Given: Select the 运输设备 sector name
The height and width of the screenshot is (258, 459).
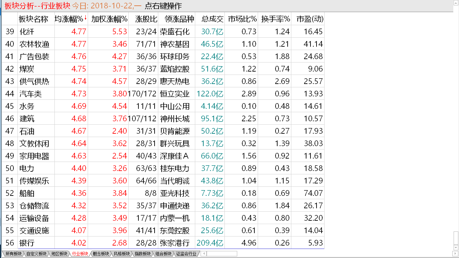Looking at the screenshot, I should click(34, 218).
